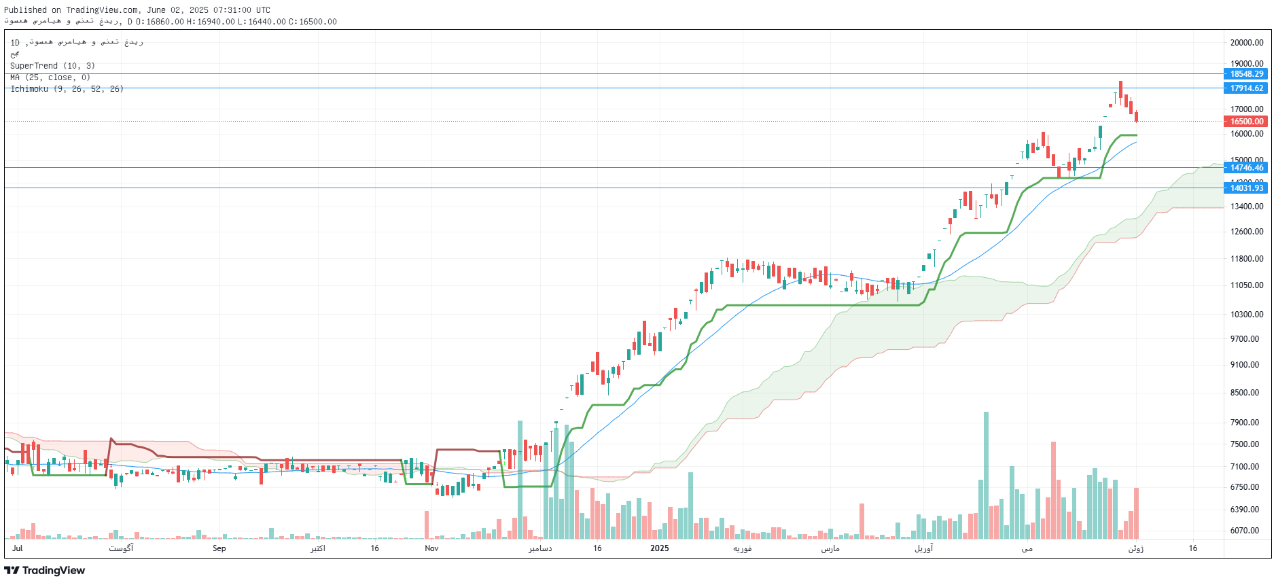
Task: Click the C:16500.00 close value in header
Action: tap(313, 22)
